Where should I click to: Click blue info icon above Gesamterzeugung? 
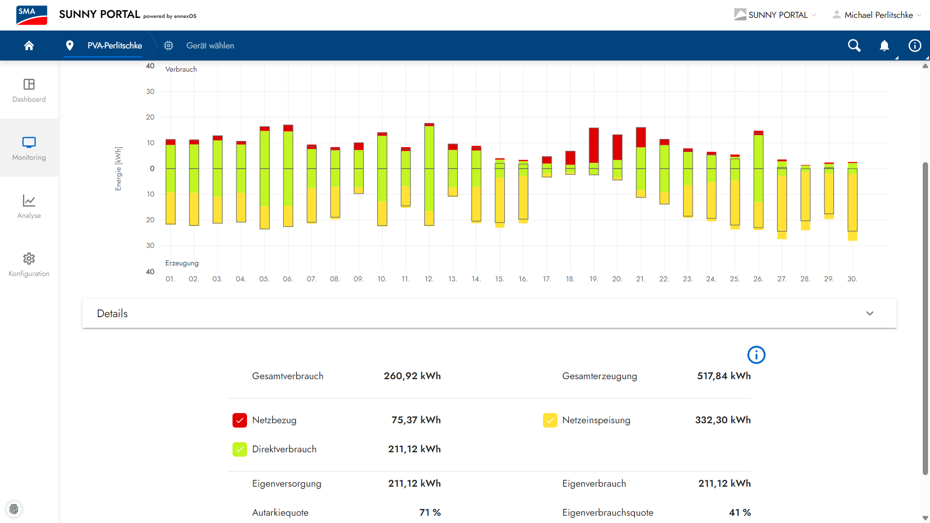click(756, 355)
